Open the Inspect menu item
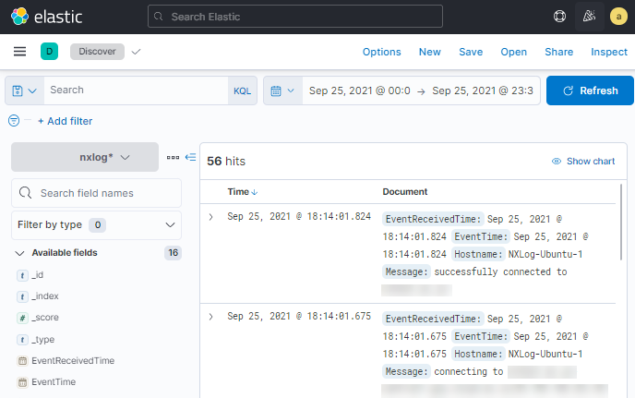The image size is (635, 398). [x=608, y=52]
